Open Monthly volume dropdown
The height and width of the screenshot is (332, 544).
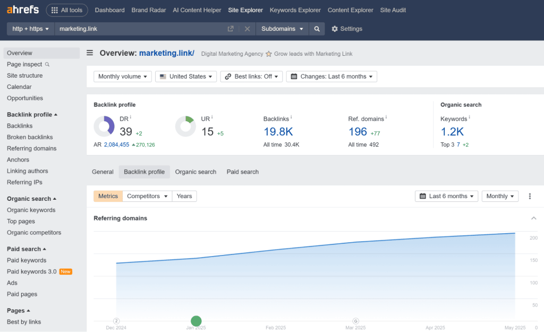123,76
